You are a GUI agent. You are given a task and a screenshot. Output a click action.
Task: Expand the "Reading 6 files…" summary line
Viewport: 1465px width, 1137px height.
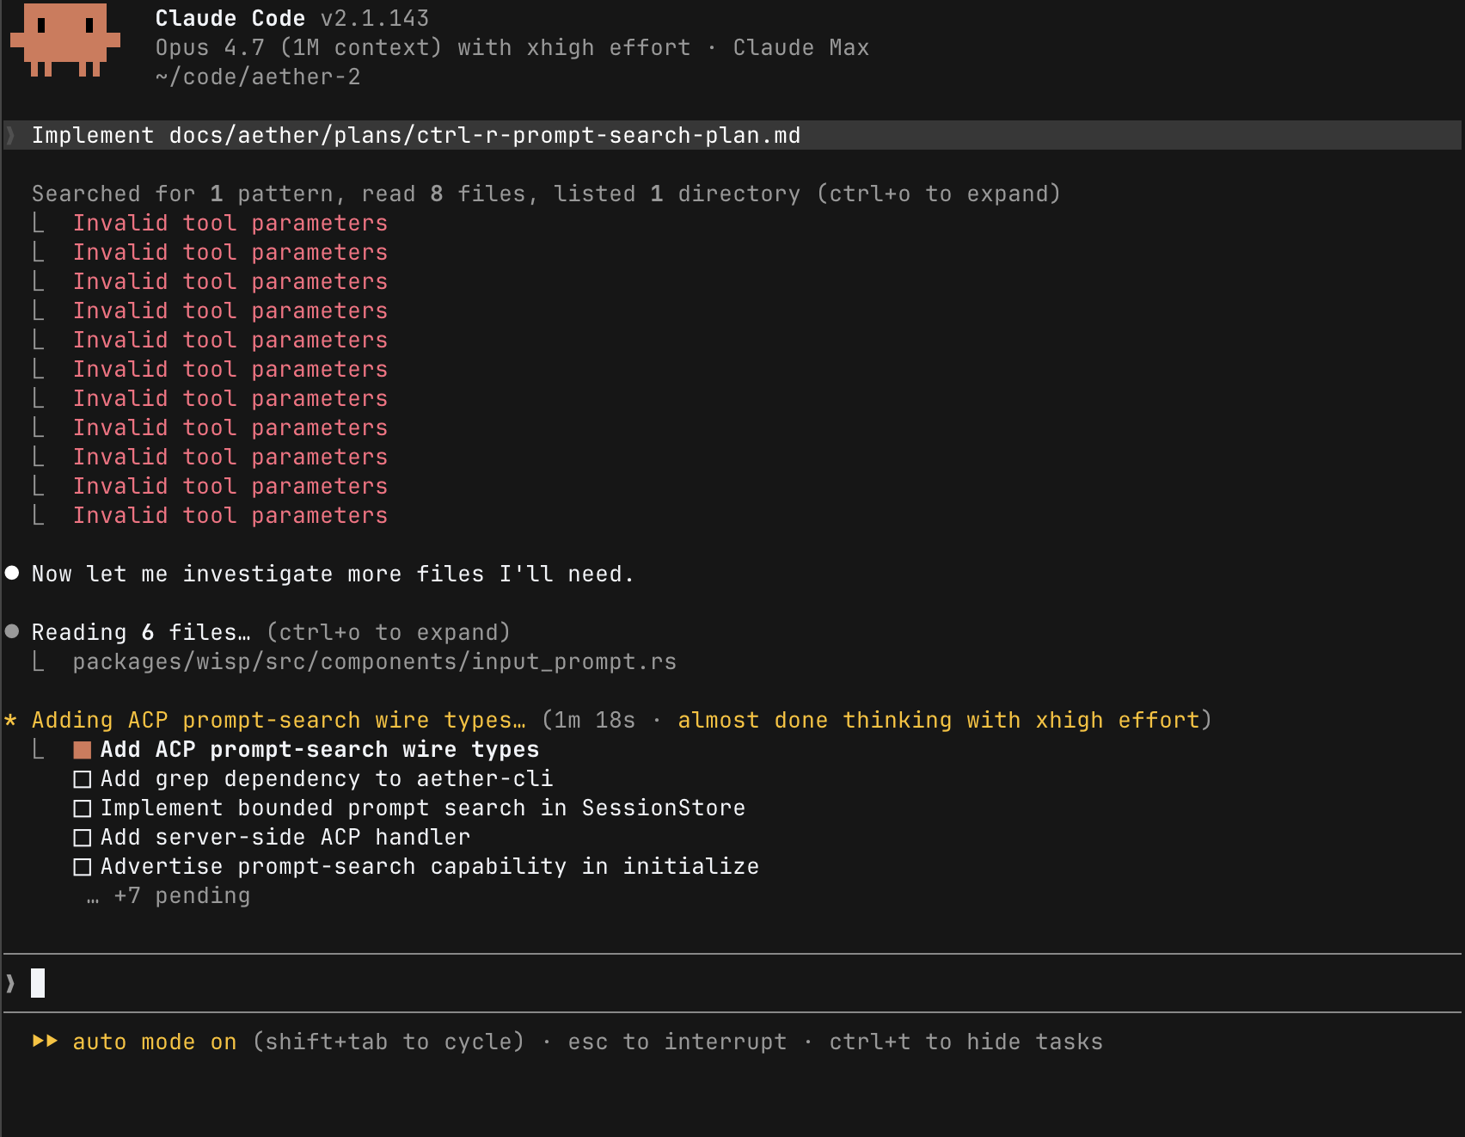pos(271,632)
